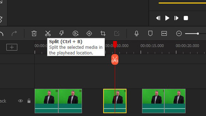Screen dimensions: 206x116
Task: Toggle track visibility eye icon
Action: [21, 101]
